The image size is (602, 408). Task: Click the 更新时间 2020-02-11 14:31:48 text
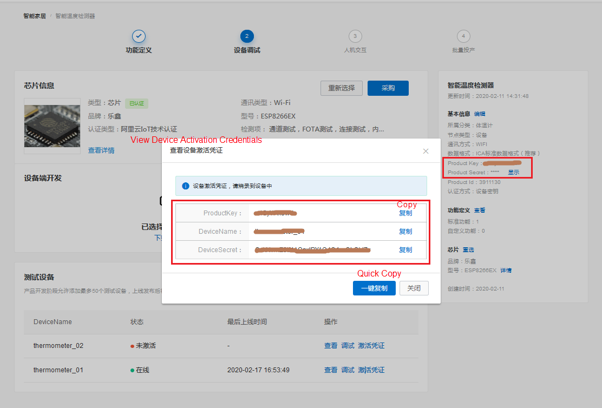[x=488, y=96]
